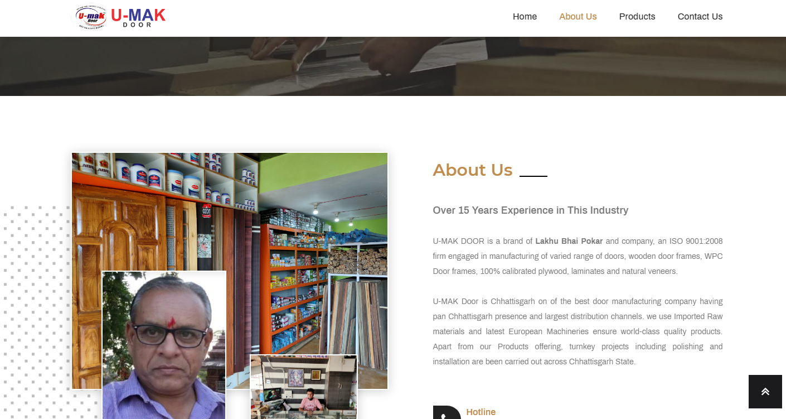Click the paragraph about Imported Raw materials
The image size is (786, 419).
(578, 331)
